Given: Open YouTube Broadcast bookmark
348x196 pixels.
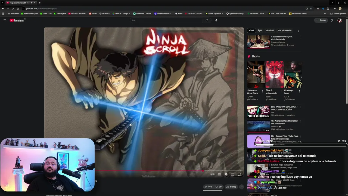Looking at the screenshot, I should pyautogui.click(x=77, y=14).
